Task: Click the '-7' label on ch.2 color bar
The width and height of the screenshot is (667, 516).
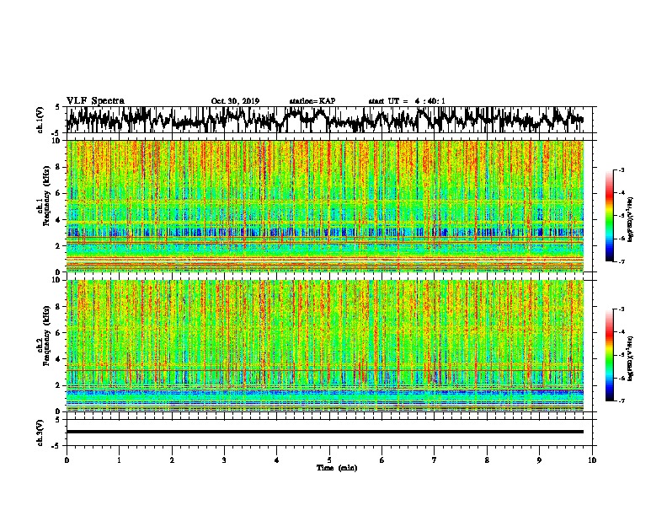Action: click(621, 400)
